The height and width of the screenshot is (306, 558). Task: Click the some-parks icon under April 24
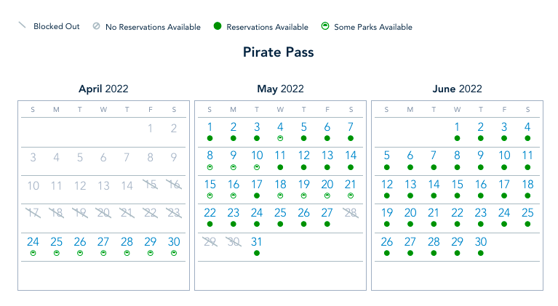33,253
